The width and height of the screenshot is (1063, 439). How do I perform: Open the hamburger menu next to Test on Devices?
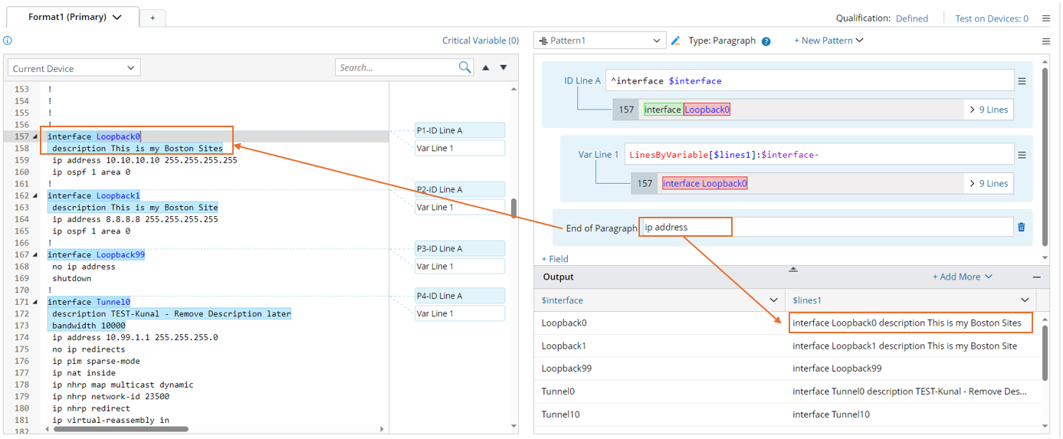tap(1046, 18)
